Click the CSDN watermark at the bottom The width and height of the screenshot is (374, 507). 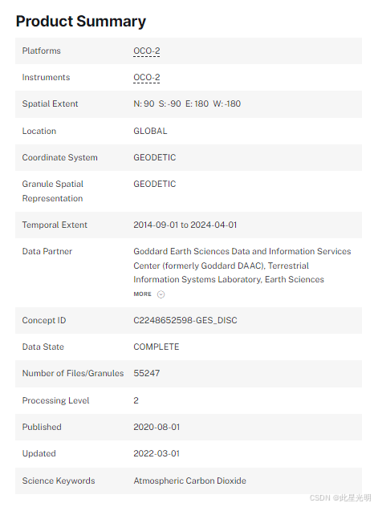[340, 498]
